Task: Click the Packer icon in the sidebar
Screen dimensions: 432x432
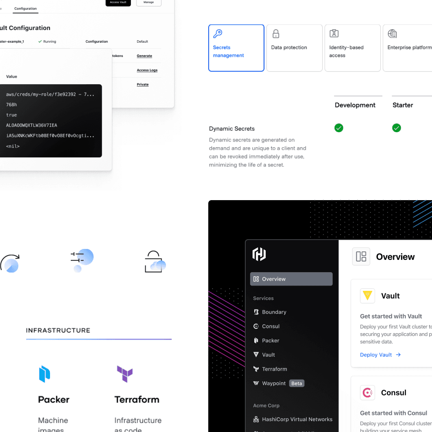Action: 256,340
